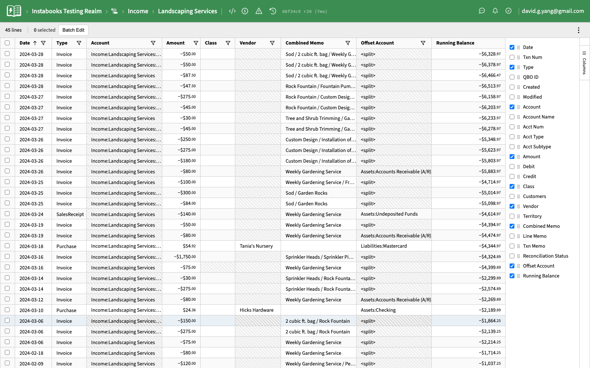Uncheck the Date column checkbox
This screenshot has height=368, width=590.
[x=512, y=47]
